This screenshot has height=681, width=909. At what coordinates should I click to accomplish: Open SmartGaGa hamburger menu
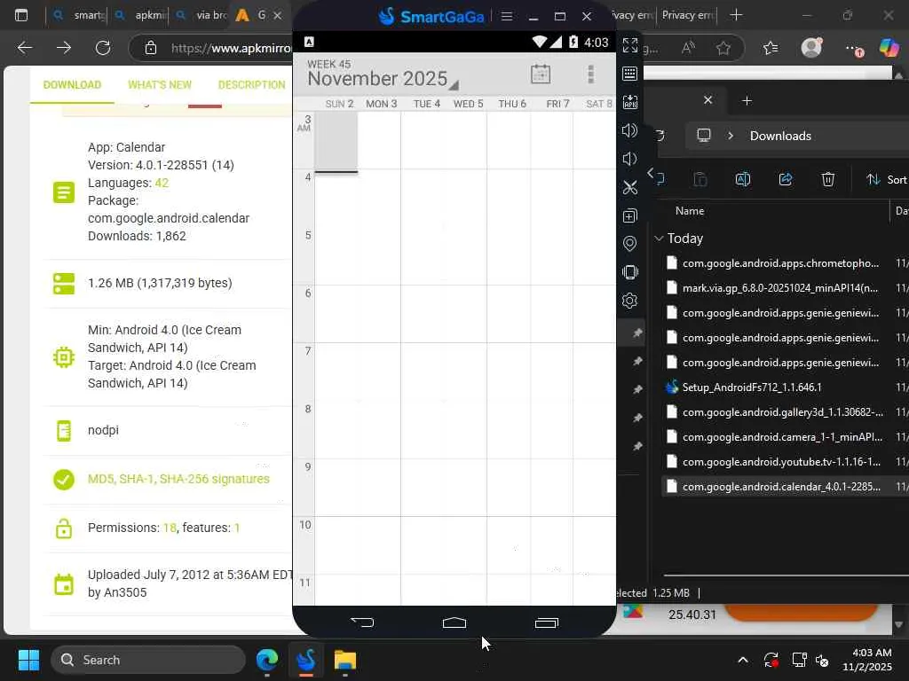507,16
